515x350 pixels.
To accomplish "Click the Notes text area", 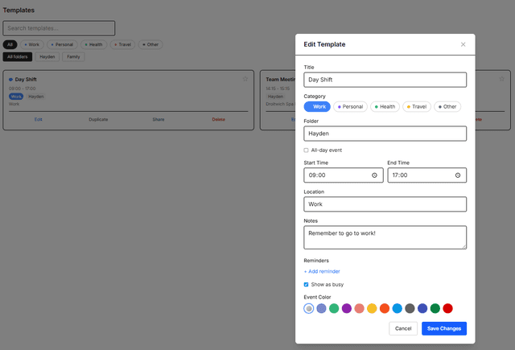I will (x=385, y=237).
